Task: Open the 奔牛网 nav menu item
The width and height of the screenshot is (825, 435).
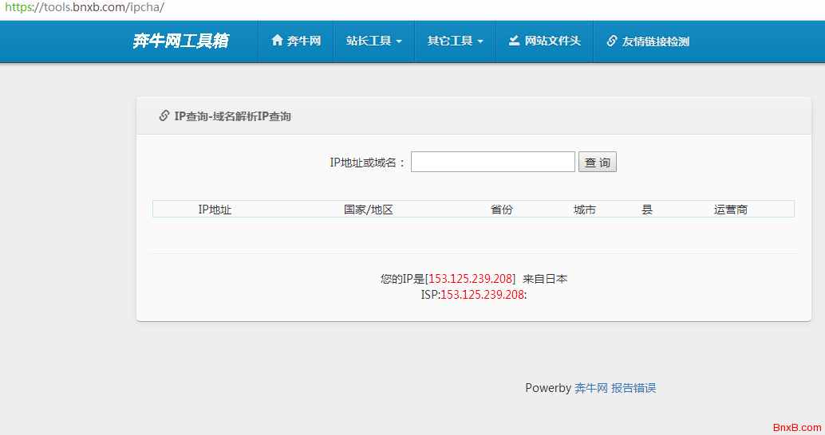Action: click(296, 41)
